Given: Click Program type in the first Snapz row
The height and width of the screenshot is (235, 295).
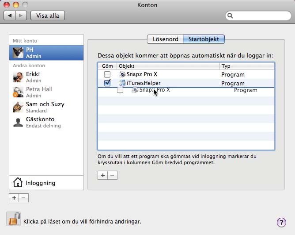Looking at the screenshot, I should pos(233,74).
